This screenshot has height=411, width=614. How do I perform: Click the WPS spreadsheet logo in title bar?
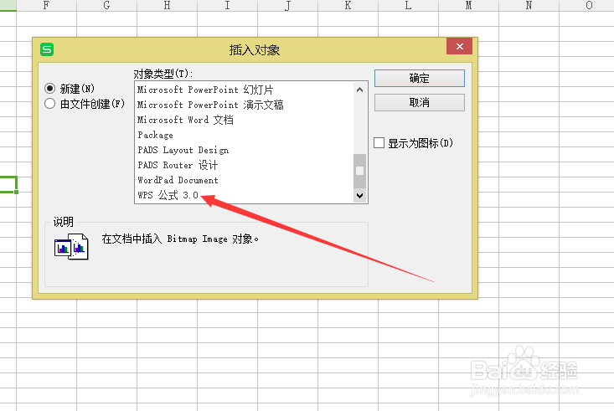pos(47,49)
